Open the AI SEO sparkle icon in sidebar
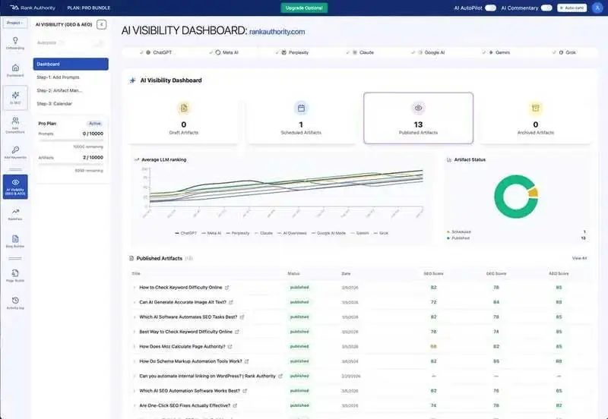The width and height of the screenshot is (608, 419). click(x=15, y=95)
